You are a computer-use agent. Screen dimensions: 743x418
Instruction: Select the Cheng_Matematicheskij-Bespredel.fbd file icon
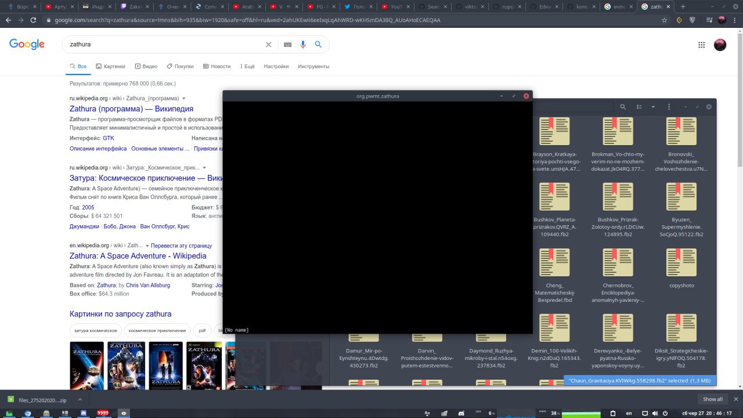point(554,262)
